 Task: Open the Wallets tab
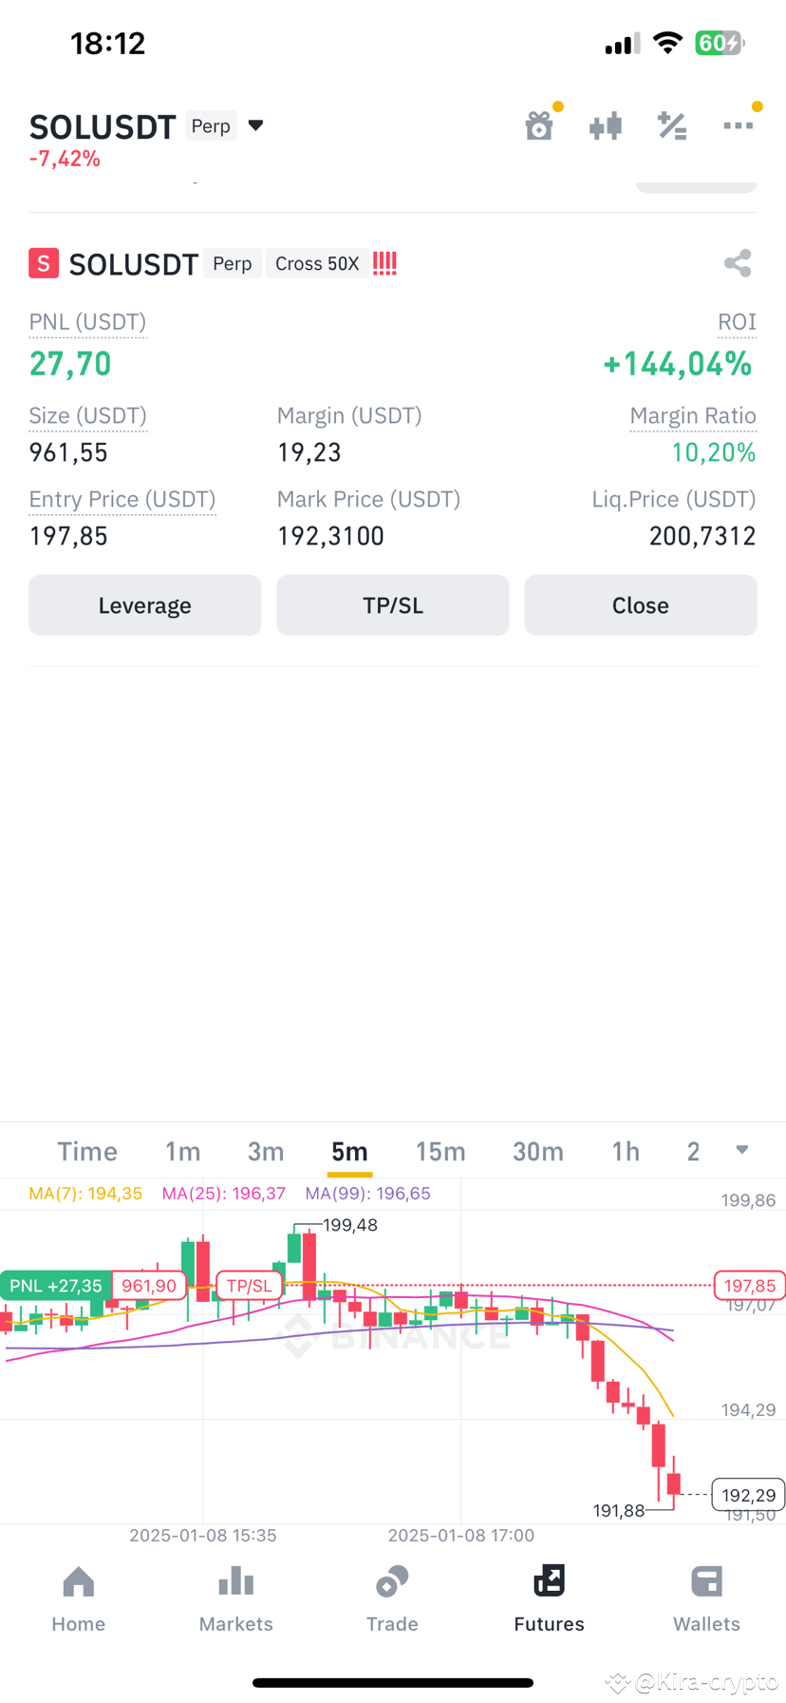[x=706, y=1599]
